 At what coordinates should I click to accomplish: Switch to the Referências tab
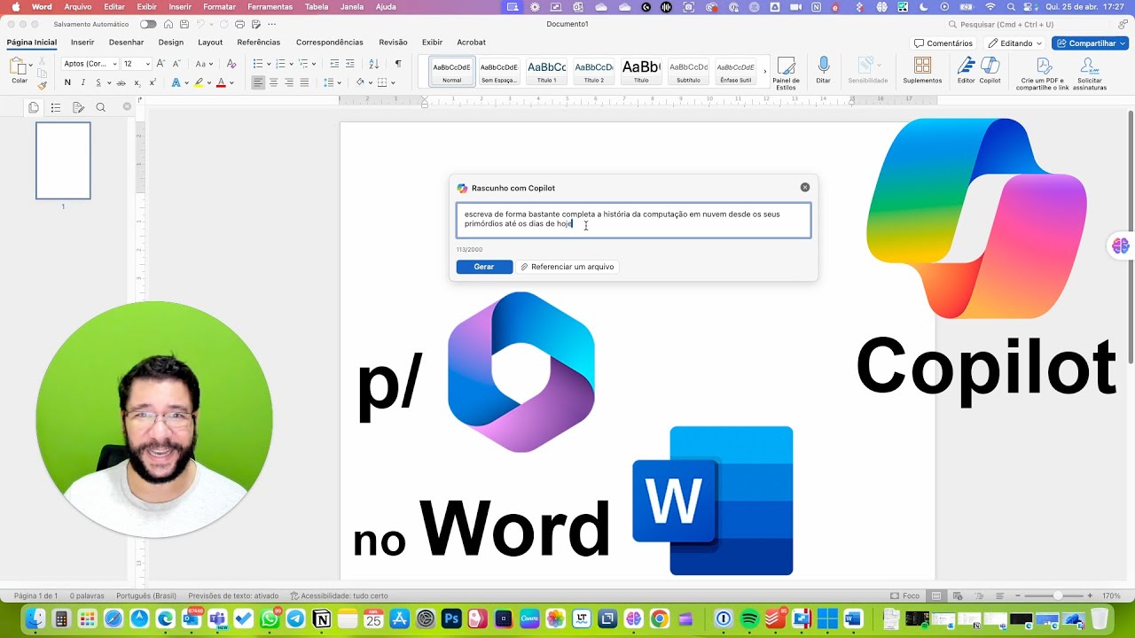point(258,42)
